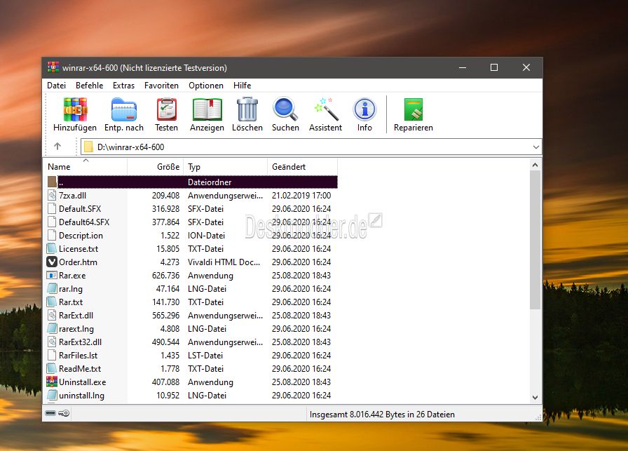Click Insgesamt 8.016.442 Bytes status text

[382, 414]
